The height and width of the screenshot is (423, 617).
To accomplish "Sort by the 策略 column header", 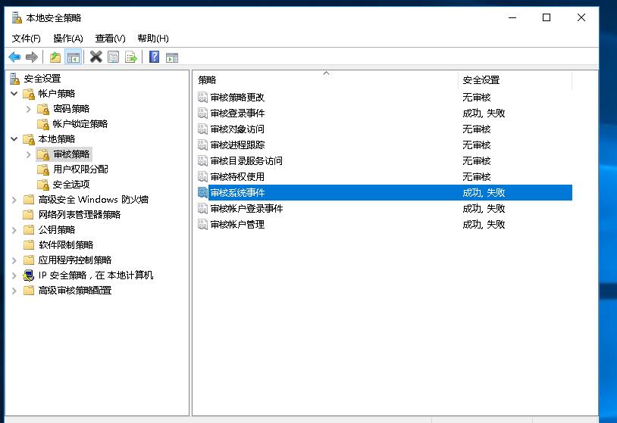I will 326,80.
